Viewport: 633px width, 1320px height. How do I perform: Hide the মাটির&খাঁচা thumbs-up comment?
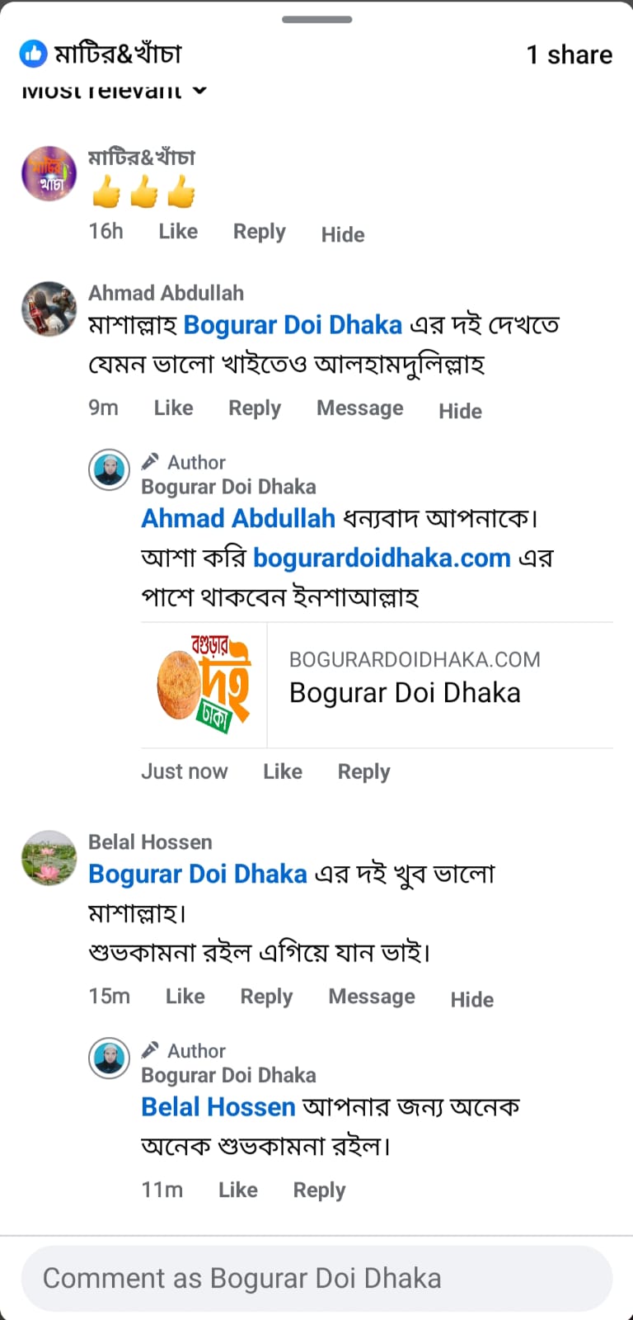(x=342, y=234)
